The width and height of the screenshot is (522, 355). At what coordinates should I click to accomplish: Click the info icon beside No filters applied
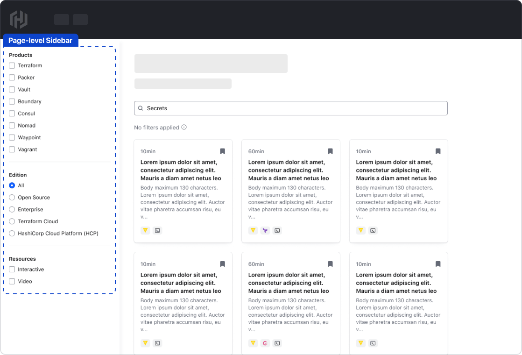point(184,127)
